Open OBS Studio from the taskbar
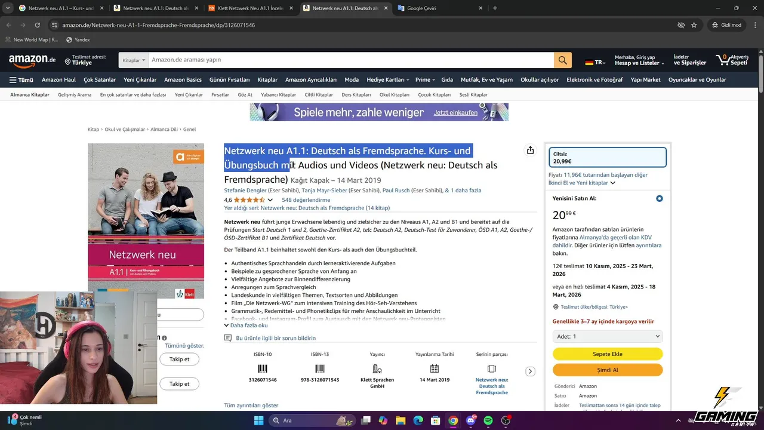The image size is (764, 430). coord(506,420)
